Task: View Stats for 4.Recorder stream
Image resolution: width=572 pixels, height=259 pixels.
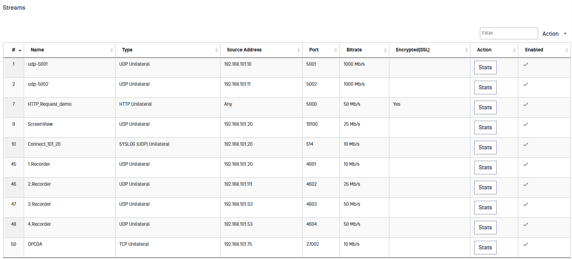Action: 485,228
